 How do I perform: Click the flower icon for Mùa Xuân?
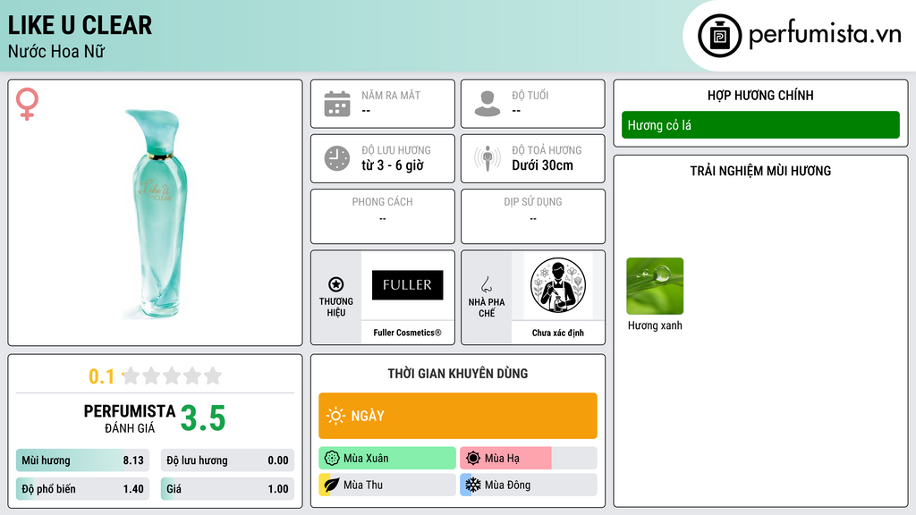(332, 459)
